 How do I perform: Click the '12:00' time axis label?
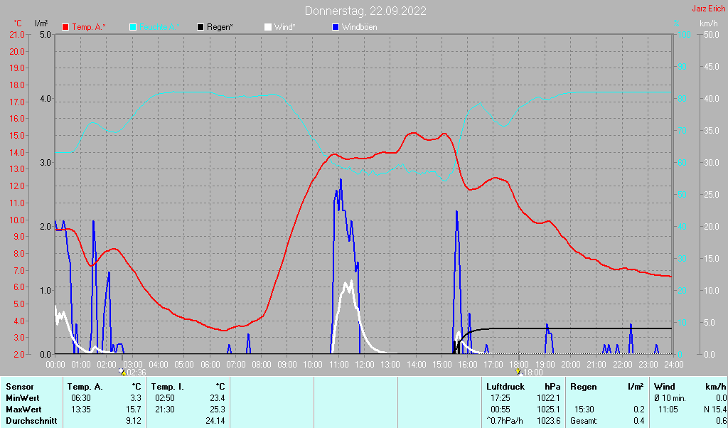coord(364,365)
